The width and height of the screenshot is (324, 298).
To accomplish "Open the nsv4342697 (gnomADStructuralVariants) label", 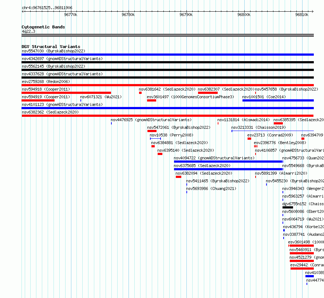I will click(62, 59).
